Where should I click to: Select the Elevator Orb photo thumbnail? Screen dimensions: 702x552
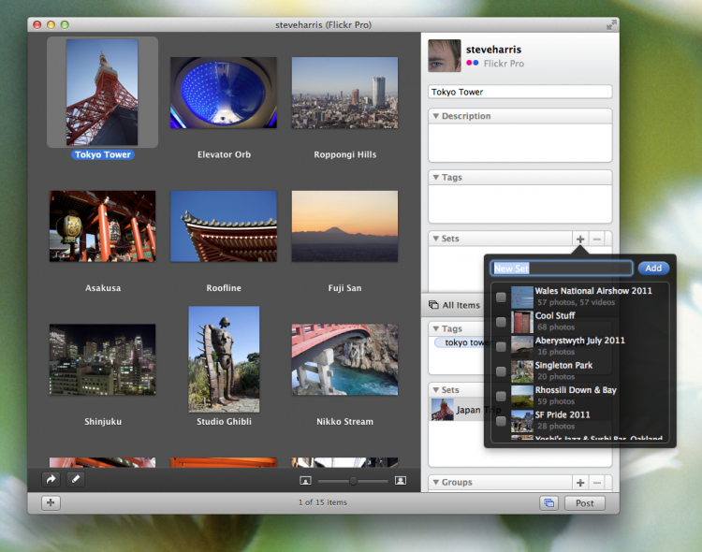[224, 93]
